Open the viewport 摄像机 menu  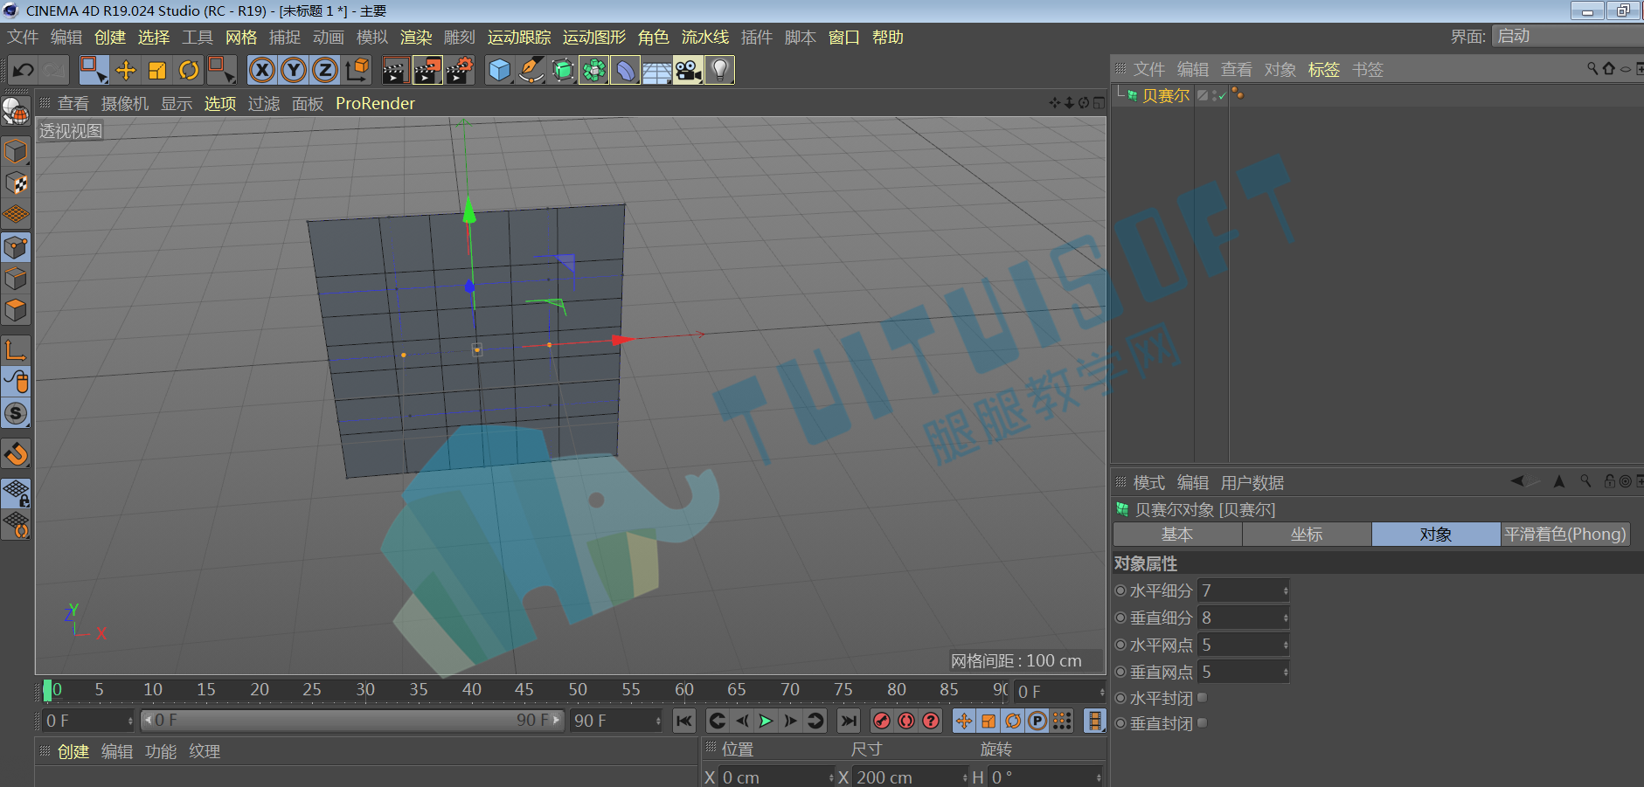pyautogui.click(x=125, y=104)
